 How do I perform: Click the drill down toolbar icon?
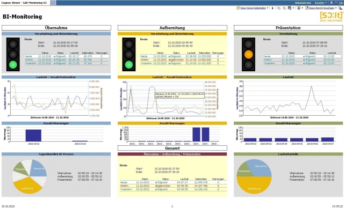(x=279, y=8)
